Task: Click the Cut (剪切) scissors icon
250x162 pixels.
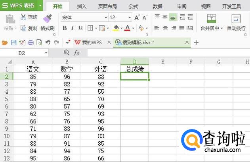Action: pos(23,17)
